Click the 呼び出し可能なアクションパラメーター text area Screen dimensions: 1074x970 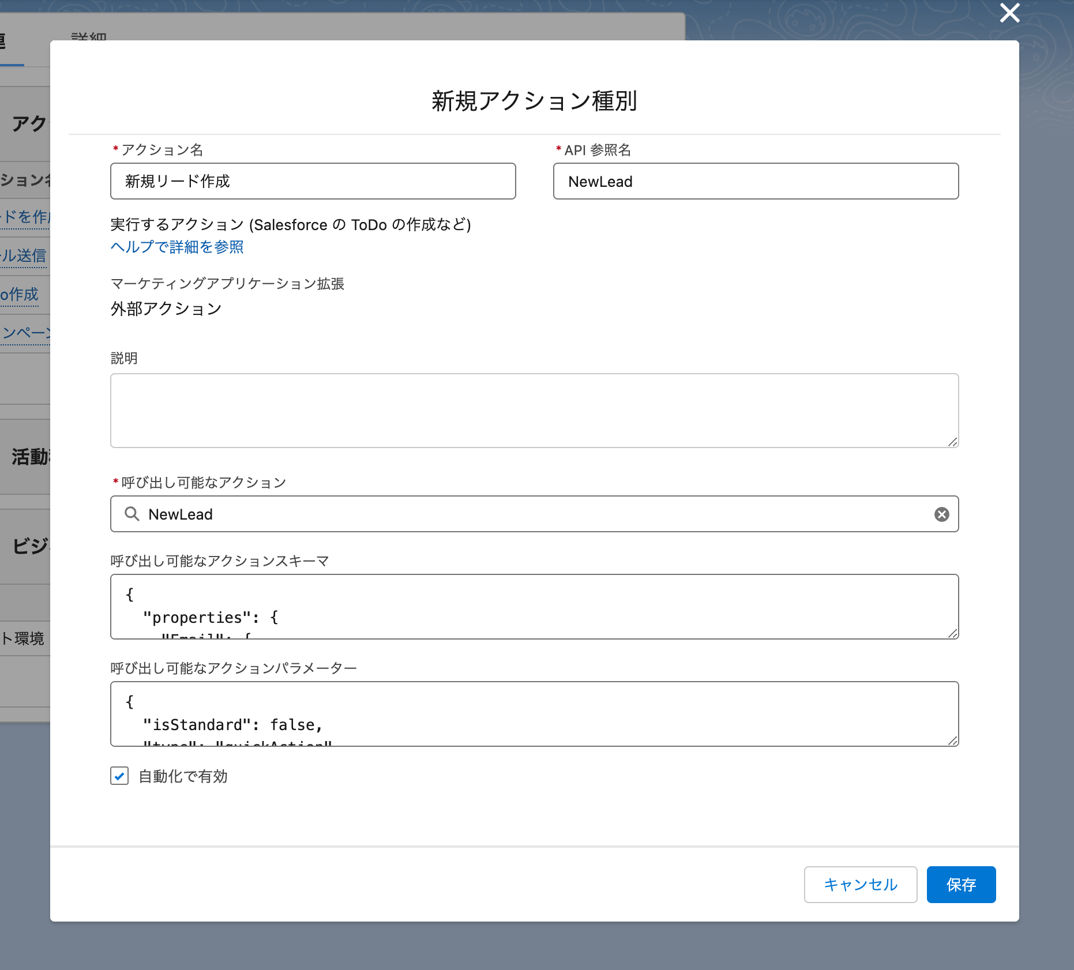coord(534,714)
